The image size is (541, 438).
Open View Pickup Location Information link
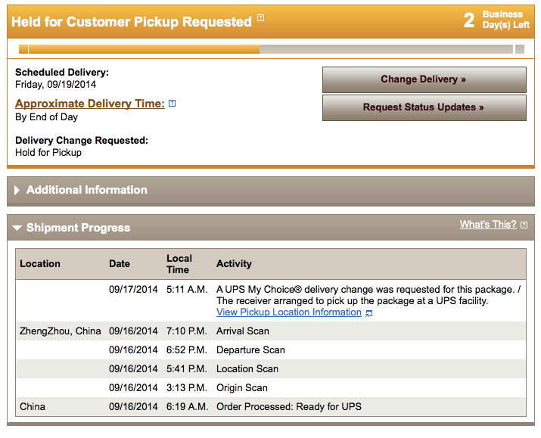coord(289,312)
